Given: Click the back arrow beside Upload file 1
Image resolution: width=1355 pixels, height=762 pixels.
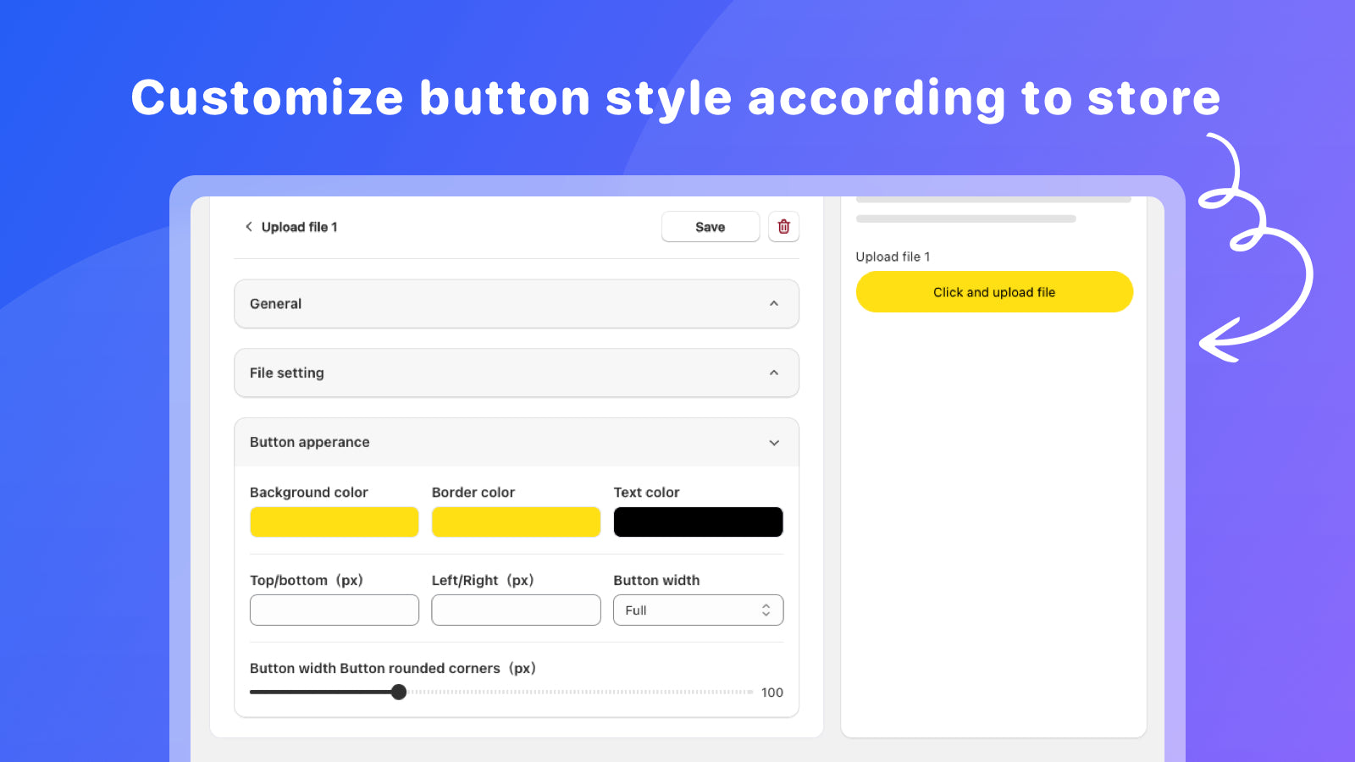Looking at the screenshot, I should pos(248,227).
